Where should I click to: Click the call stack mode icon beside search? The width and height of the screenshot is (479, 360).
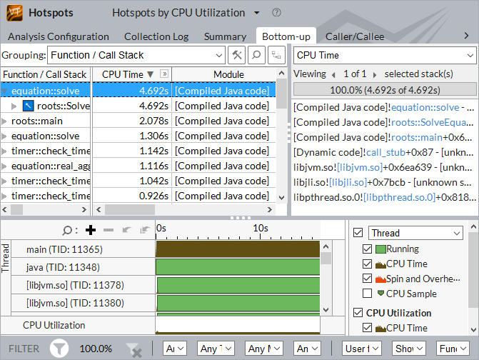point(276,55)
